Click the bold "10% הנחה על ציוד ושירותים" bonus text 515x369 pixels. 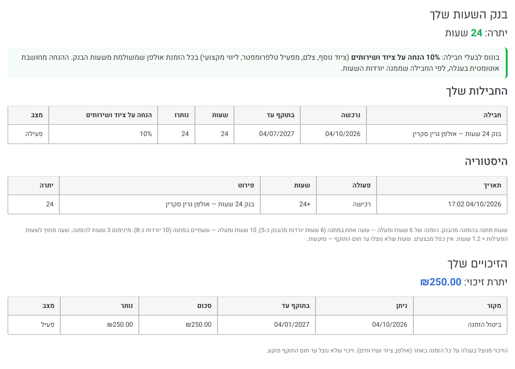click(x=395, y=57)
